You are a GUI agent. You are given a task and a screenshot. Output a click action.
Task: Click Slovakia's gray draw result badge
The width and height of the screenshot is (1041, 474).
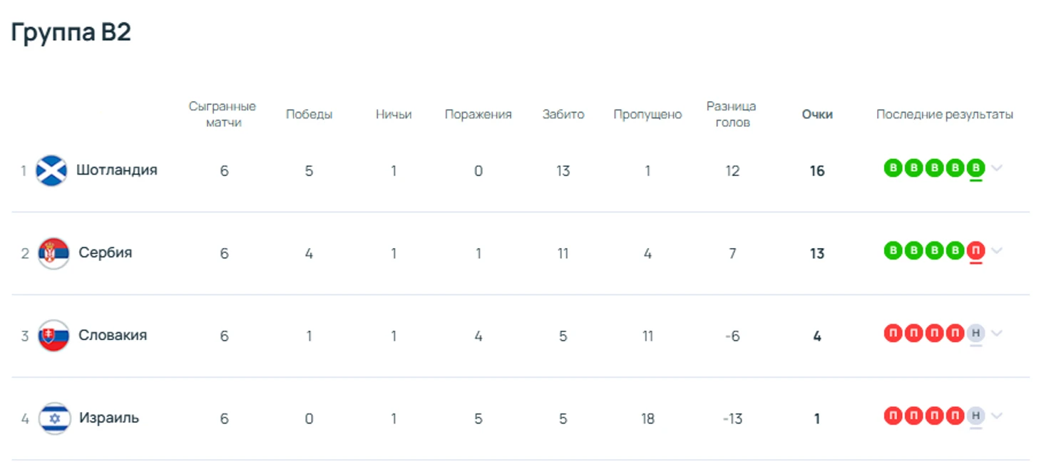point(976,333)
